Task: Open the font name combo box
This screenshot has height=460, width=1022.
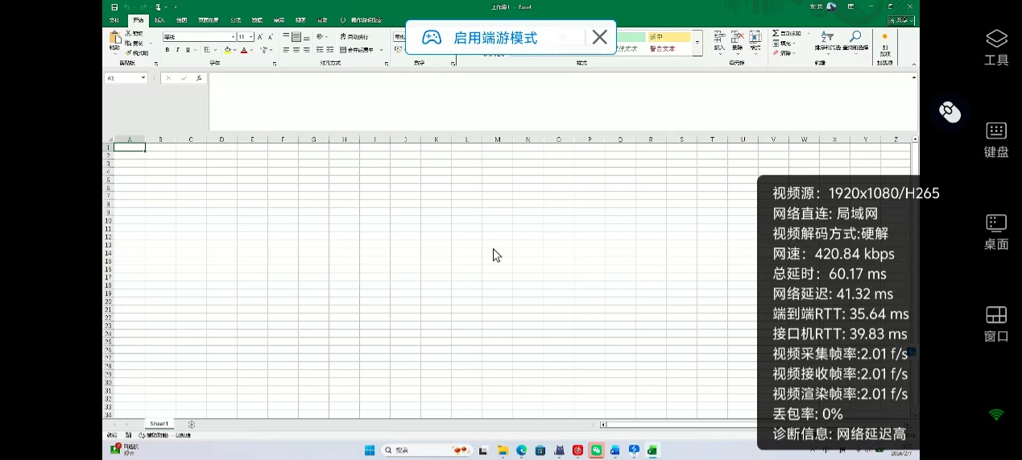Action: tap(199, 37)
